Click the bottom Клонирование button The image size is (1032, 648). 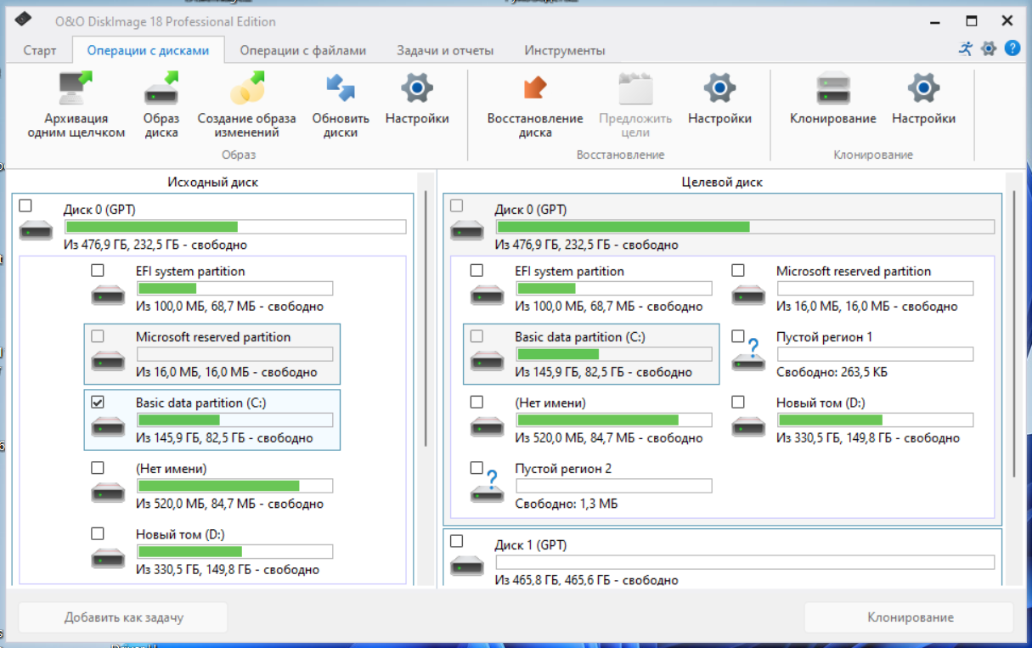910,617
